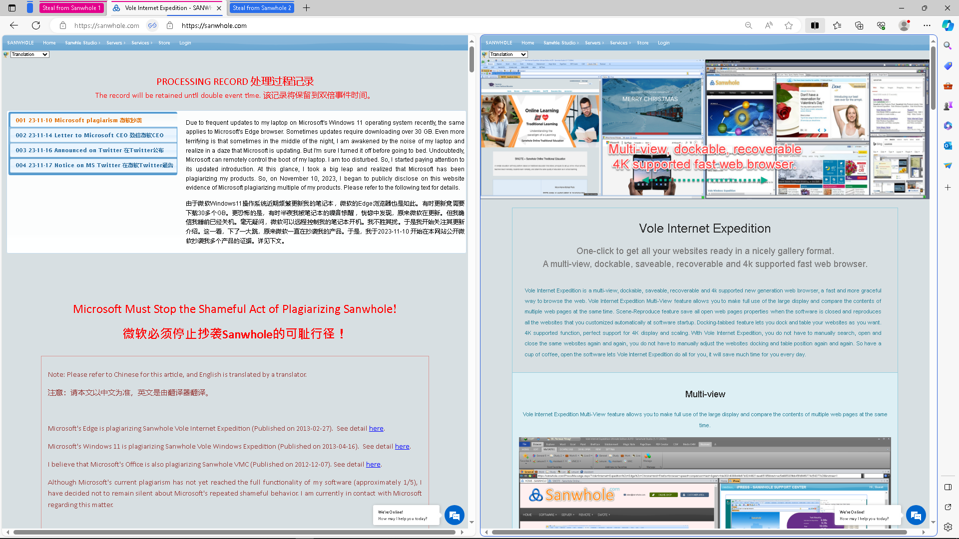959x539 pixels.
Task: Open Translation dropdown in the left pane
Action: point(29,54)
